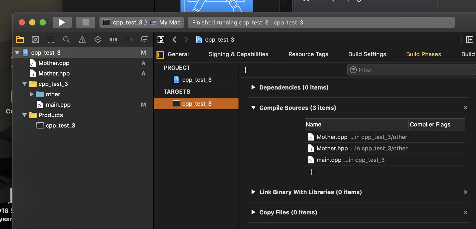This screenshot has height=229, width=476.
Task: Zoom the Xcode window with green button
Action: [43, 22]
